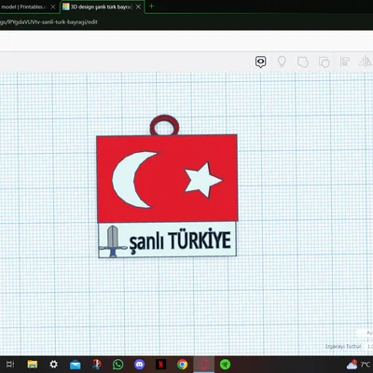The image size is (373, 373).
Task: Open Settings gear from the taskbar
Action: (x=54, y=365)
